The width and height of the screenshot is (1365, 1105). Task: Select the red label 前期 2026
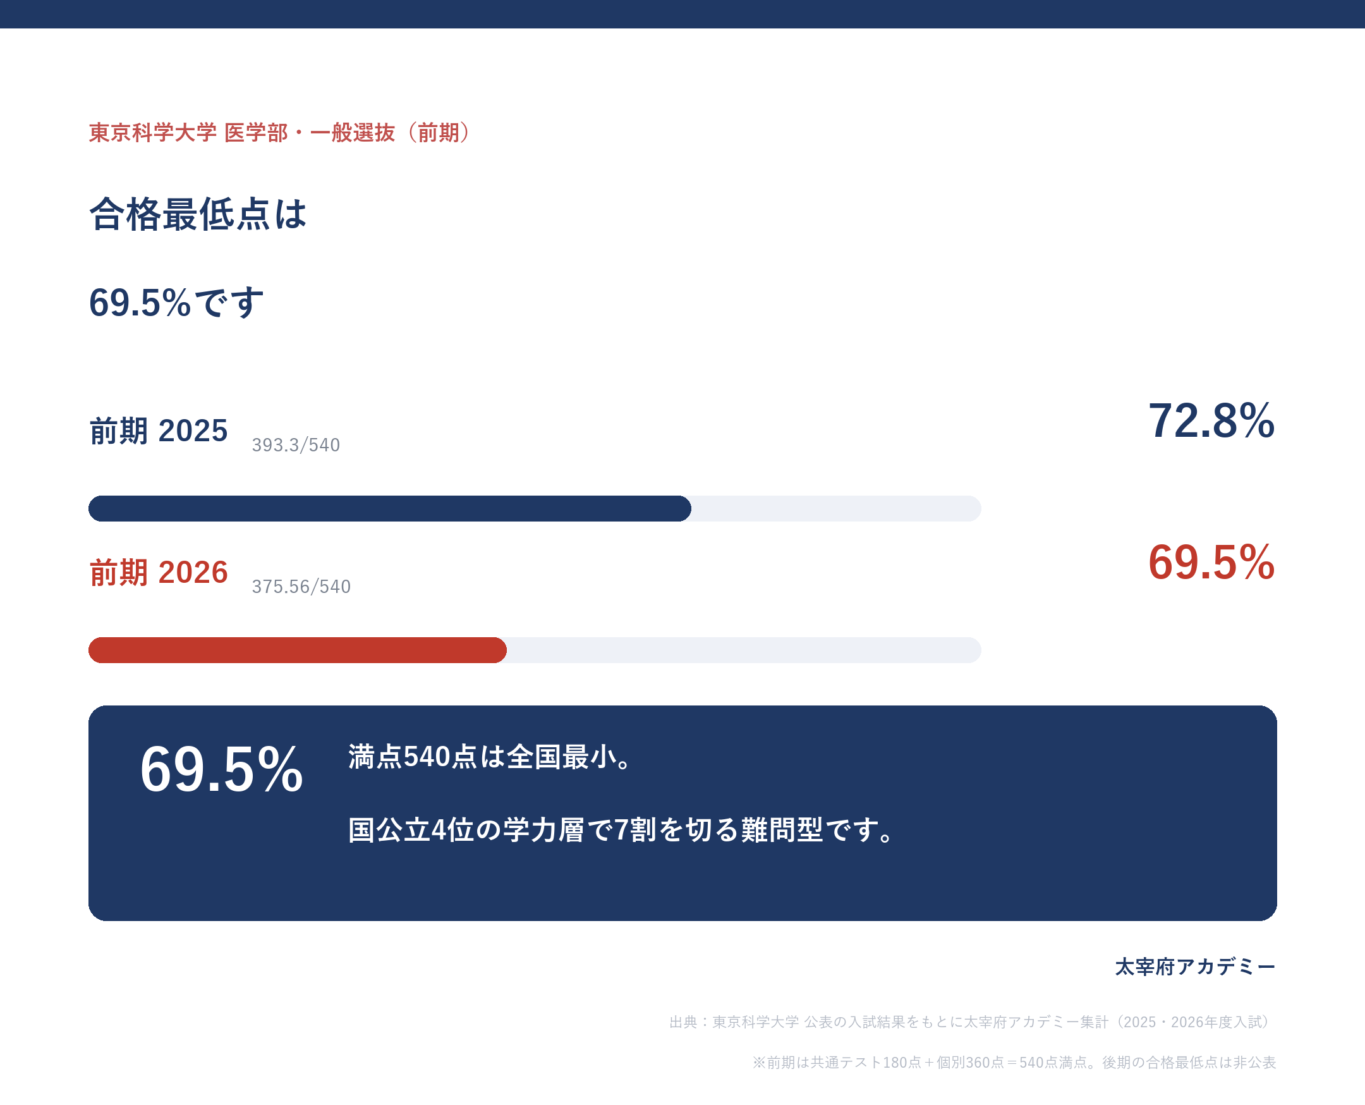click(x=159, y=572)
